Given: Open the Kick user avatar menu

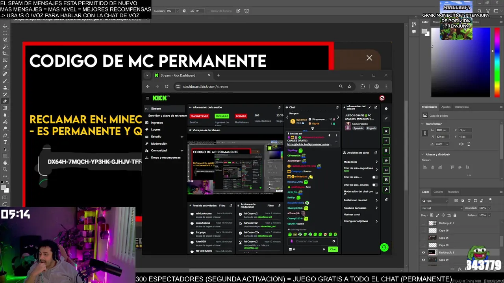Looking at the screenshot, I should click(x=382, y=98).
